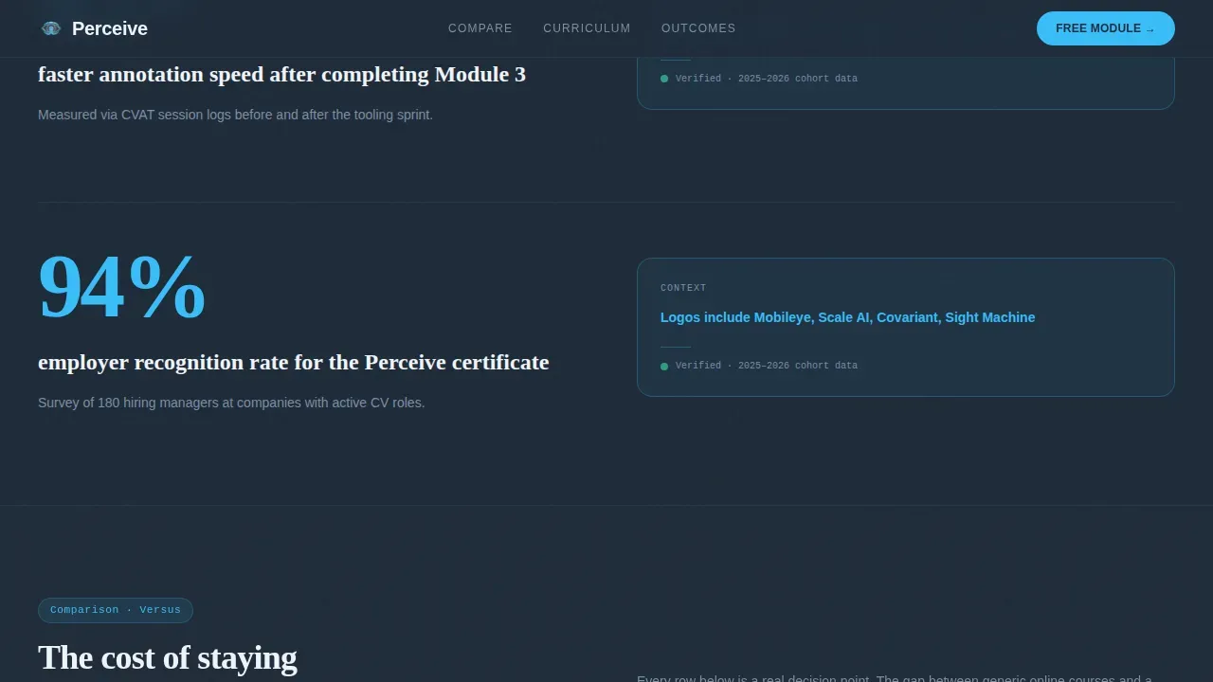Image resolution: width=1213 pixels, height=682 pixels.
Task: Select the Comparison · Versus badge
Action: click(116, 610)
